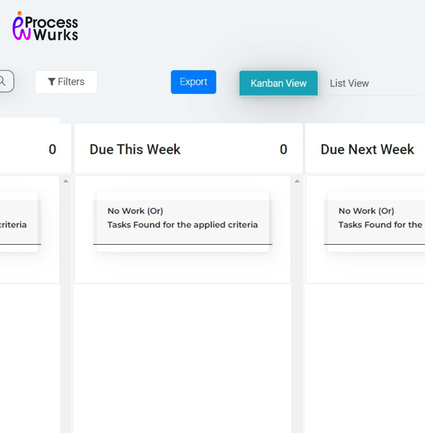Export the tasks with Export button
The width and height of the screenshot is (425, 433).
coord(193,82)
